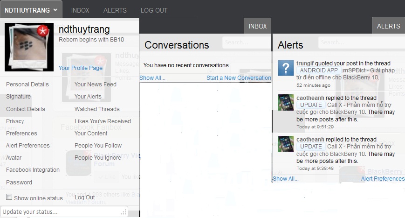Image resolution: width=405 pixels, height=218 pixels.
Task: Open the ALERTS tab in navigation bar
Action: click(115, 10)
